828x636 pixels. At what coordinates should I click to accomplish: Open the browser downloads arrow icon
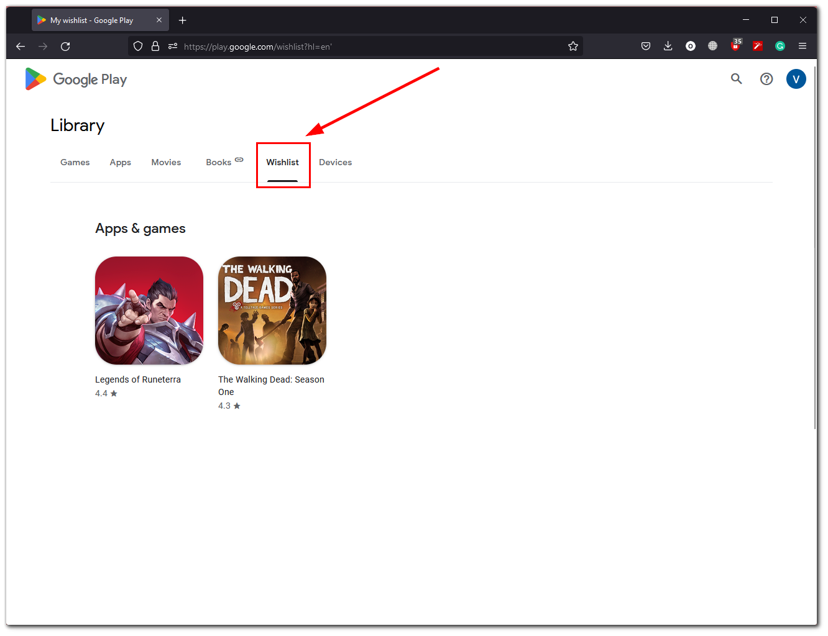point(668,46)
